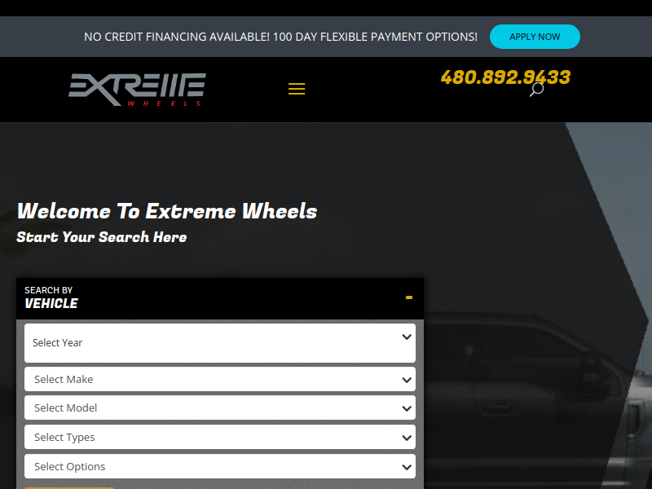Screen dimensions: 652x489
Task: Click the Extreme Wheels logo
Action: tap(137, 90)
